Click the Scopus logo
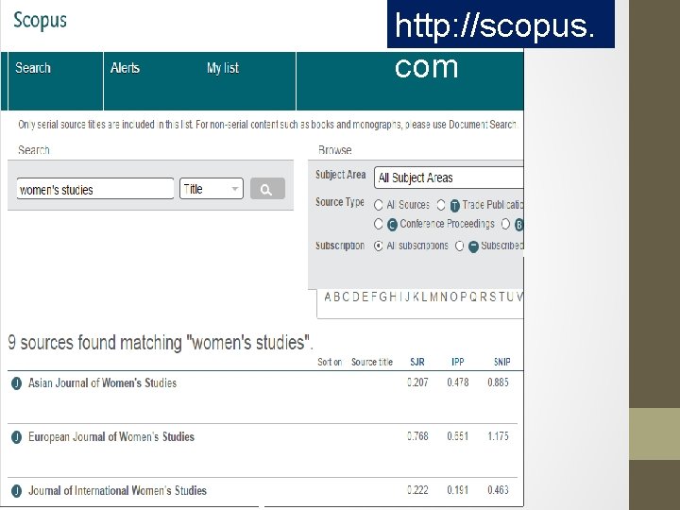 40,21
